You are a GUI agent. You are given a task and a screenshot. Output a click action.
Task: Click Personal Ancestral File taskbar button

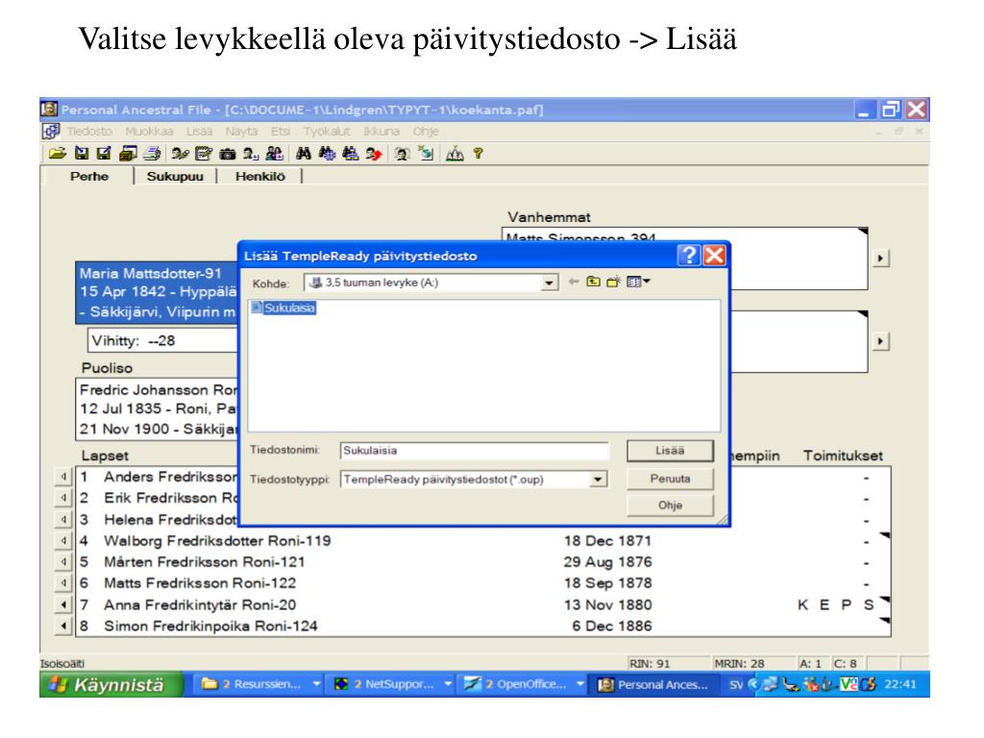[x=655, y=684]
